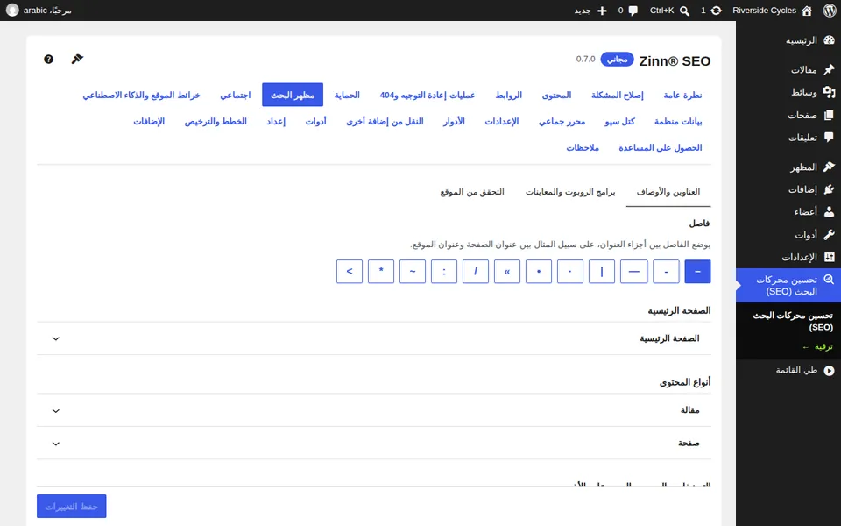This screenshot has width=841, height=526.
Task: Select the middle dot separator
Action: click(x=570, y=272)
